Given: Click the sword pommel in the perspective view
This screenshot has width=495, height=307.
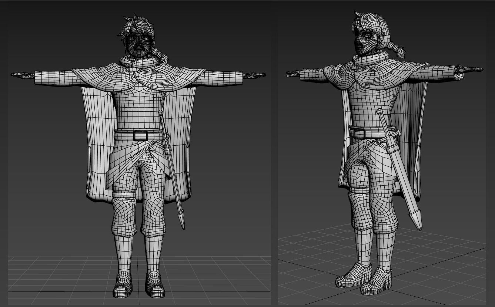Looking at the screenshot, I should (x=379, y=111).
